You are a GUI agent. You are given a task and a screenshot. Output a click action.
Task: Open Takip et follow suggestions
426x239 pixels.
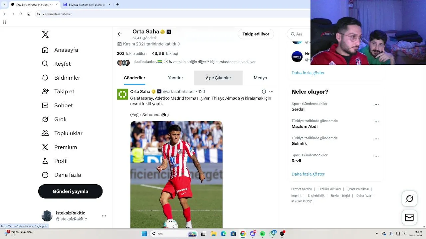coord(58,91)
